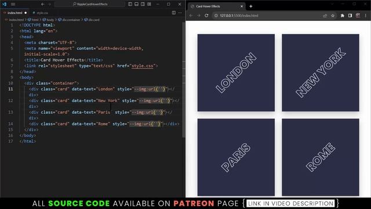This screenshot has width=371, height=209.
Task: Select div.container in the breadcrumb
Action: click(x=70, y=20)
